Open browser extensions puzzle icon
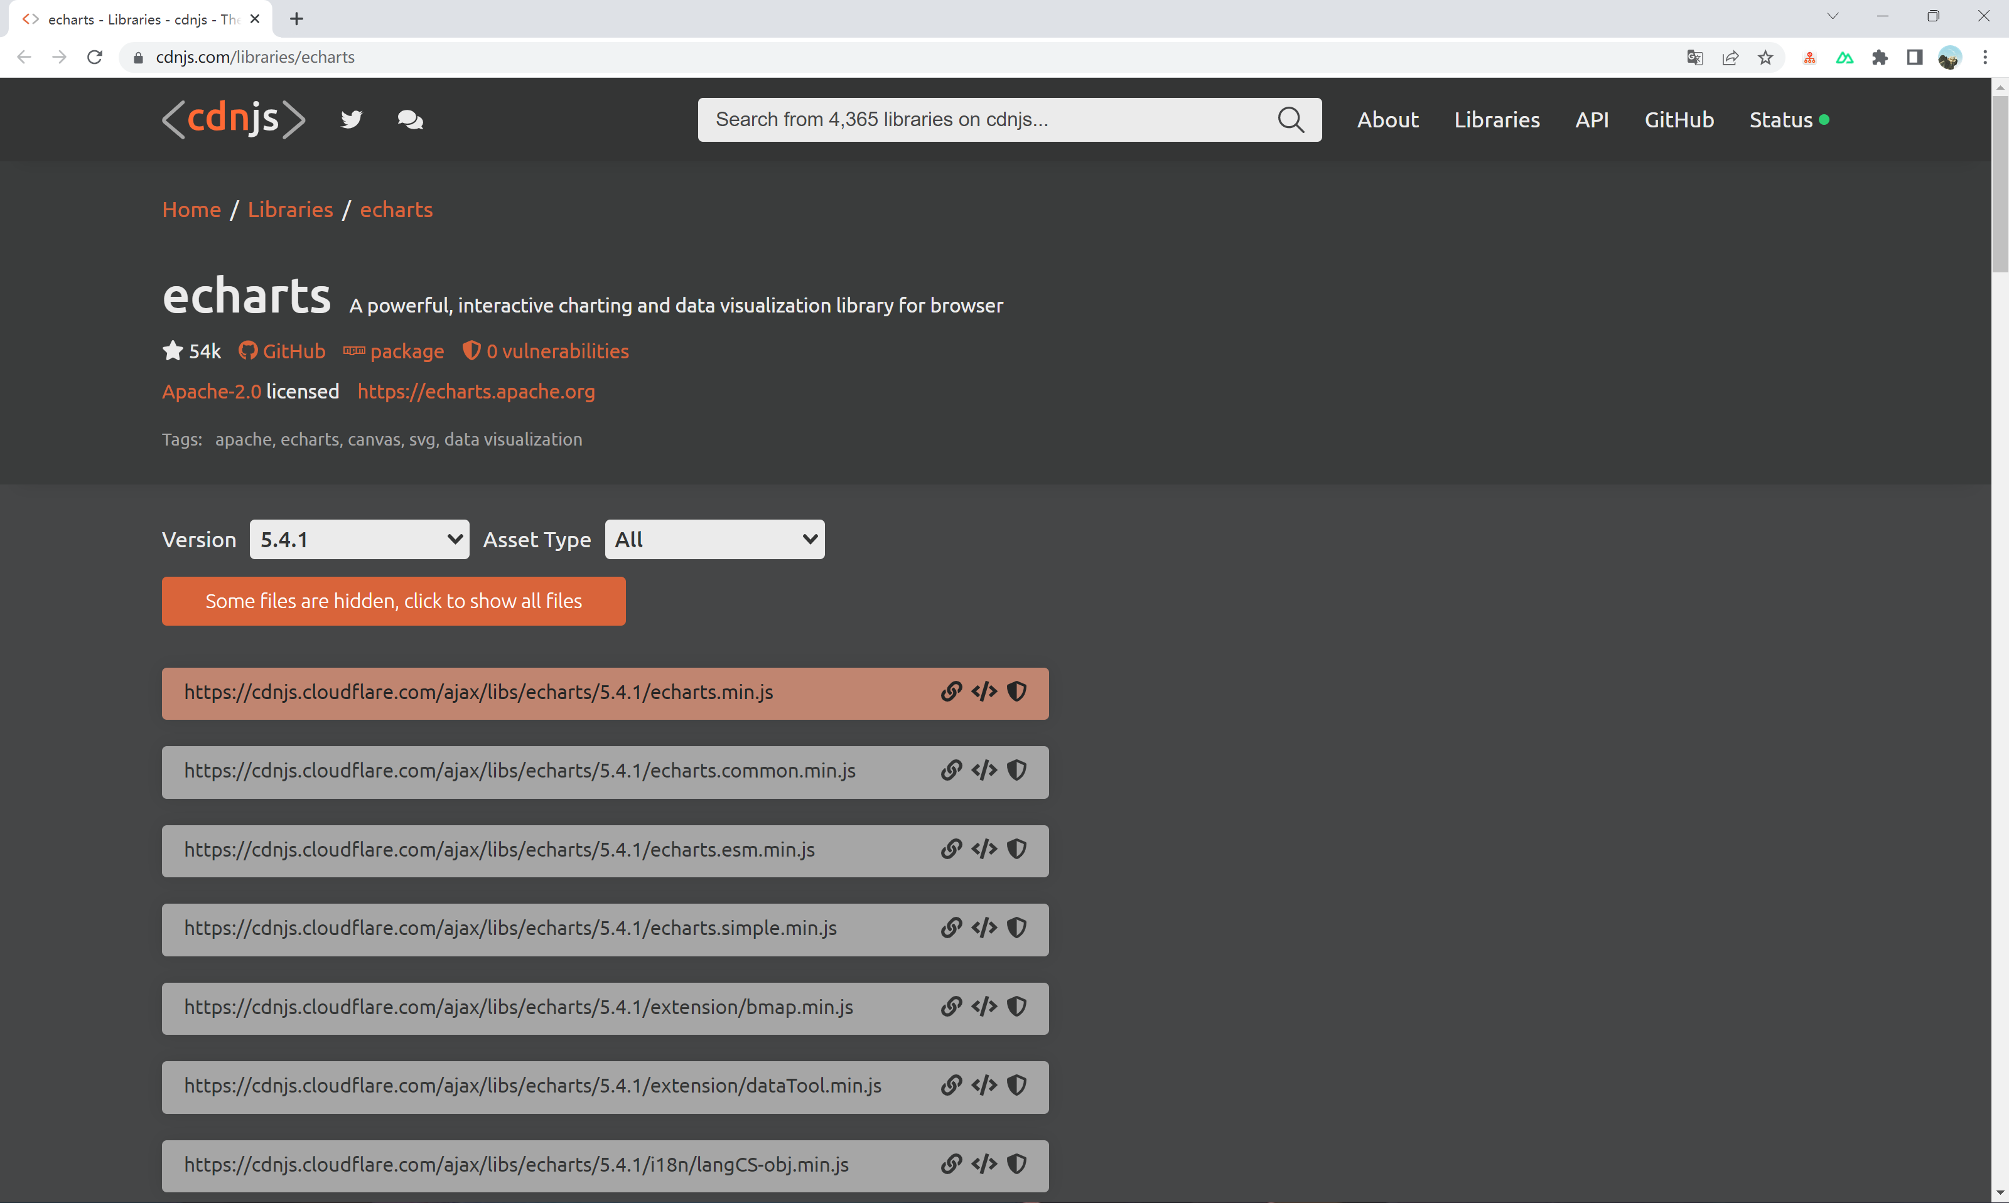This screenshot has width=2009, height=1203. 1879,58
